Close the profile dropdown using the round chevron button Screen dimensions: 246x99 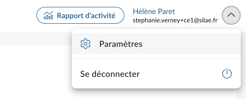point(231,15)
